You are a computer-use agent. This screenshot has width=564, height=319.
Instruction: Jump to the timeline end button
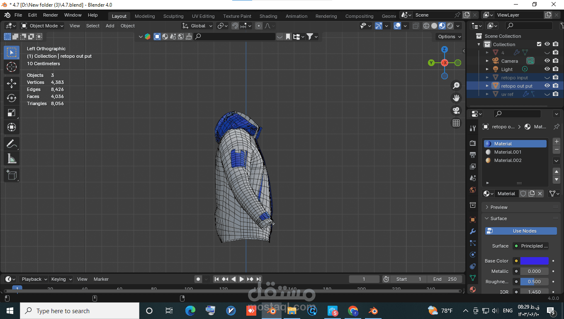(258, 279)
